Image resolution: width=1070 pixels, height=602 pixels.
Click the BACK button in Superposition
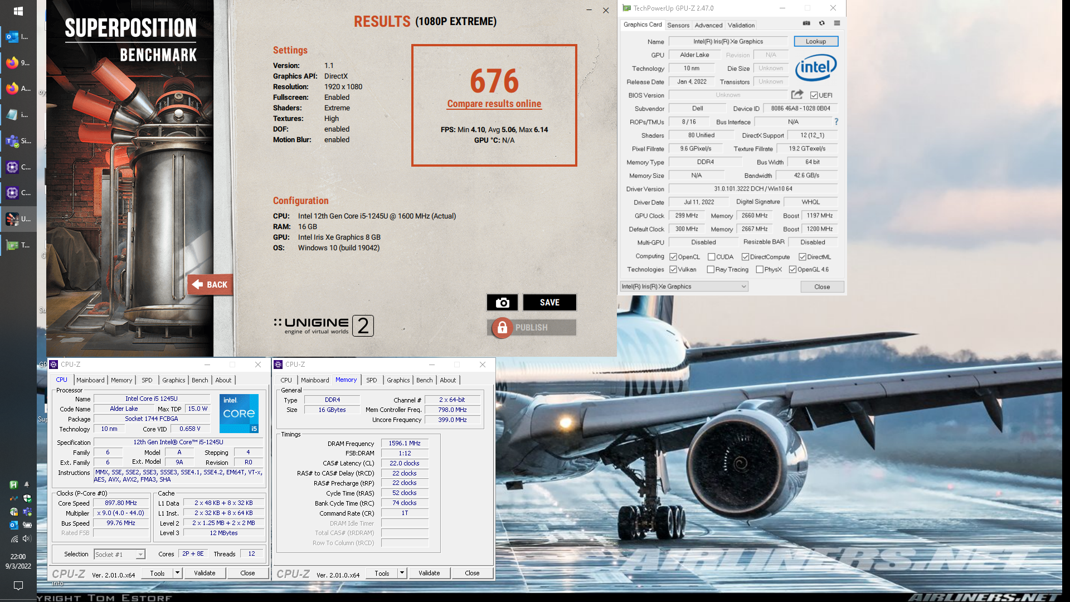210,284
